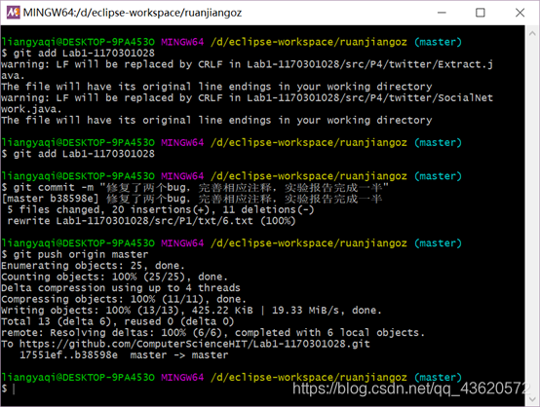This screenshot has height=407, width=540.
Task: Click the '[master b38598e]' commit result line
Action: [x=192, y=199]
